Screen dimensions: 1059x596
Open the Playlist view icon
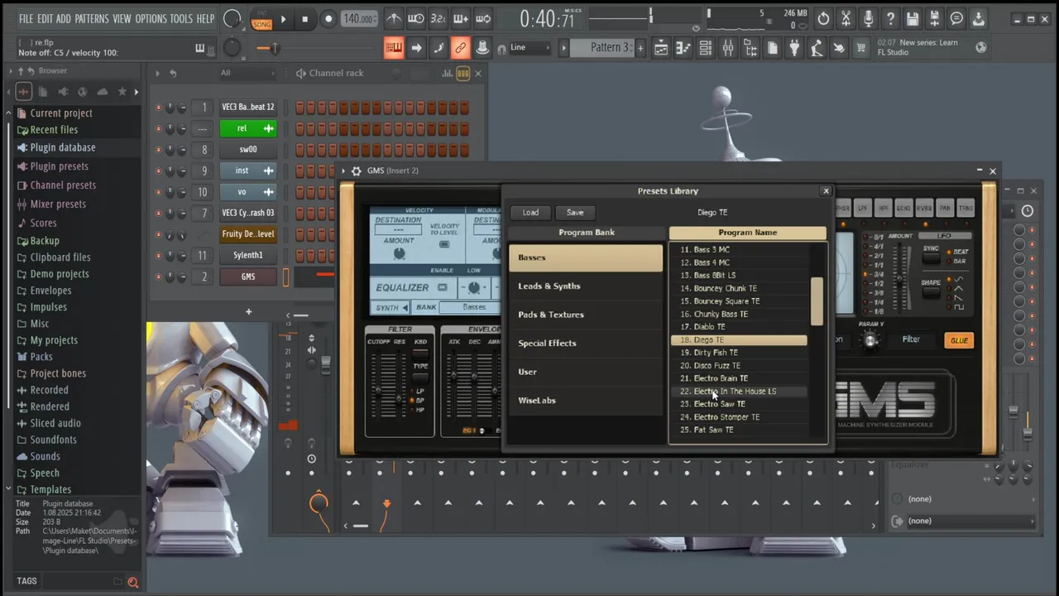(x=661, y=48)
